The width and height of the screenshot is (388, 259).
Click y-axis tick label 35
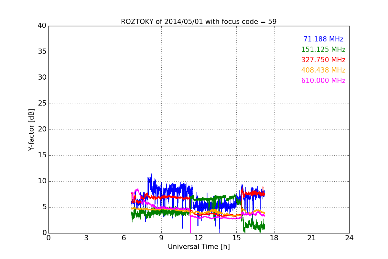click(x=42, y=52)
